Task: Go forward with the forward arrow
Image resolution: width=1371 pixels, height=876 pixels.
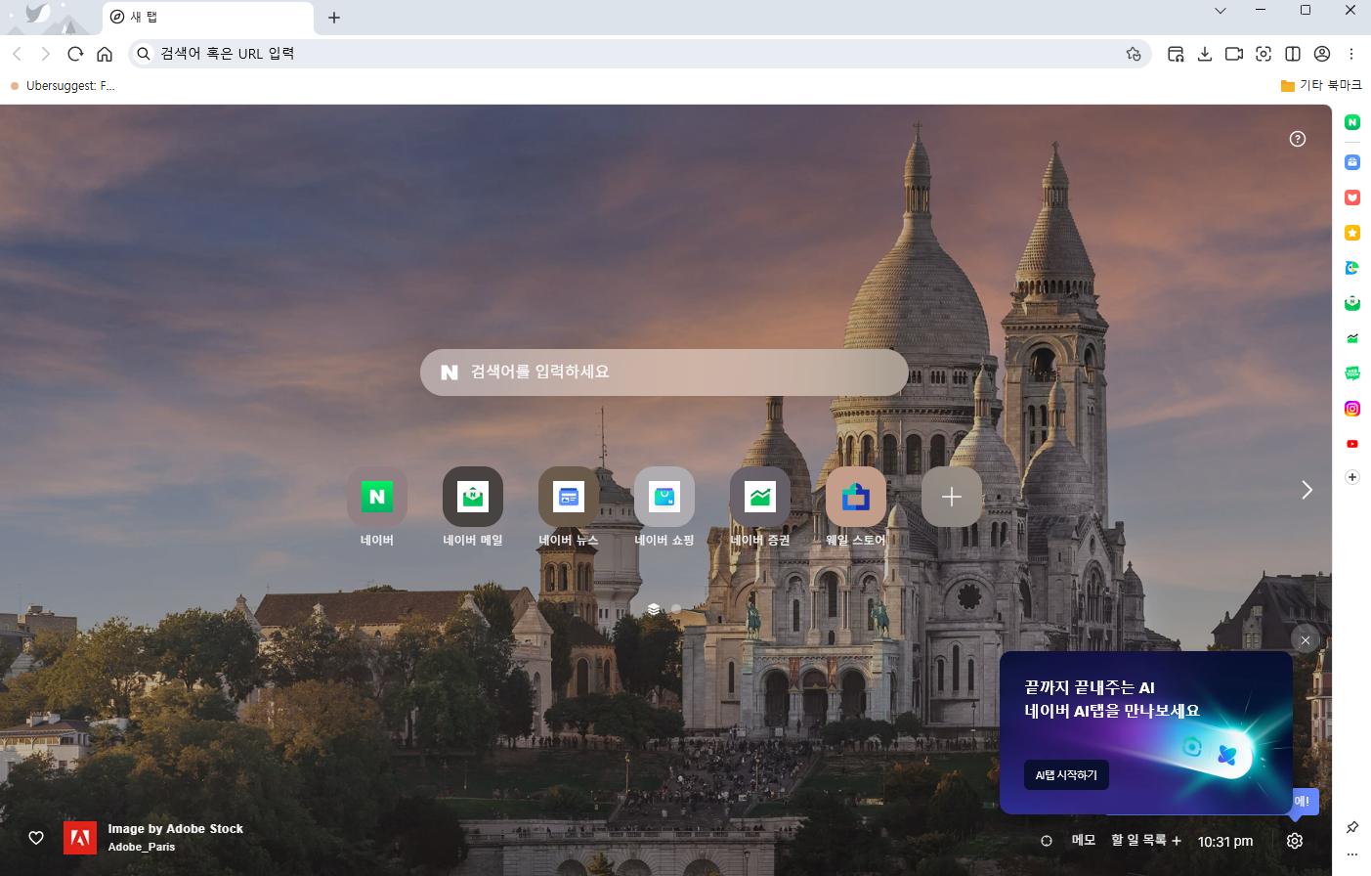Action: [x=45, y=54]
